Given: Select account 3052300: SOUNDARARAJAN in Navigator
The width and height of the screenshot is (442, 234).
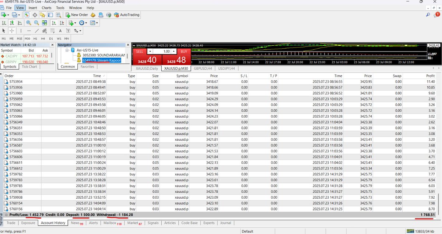Looking at the screenshot, I should click(101, 55).
